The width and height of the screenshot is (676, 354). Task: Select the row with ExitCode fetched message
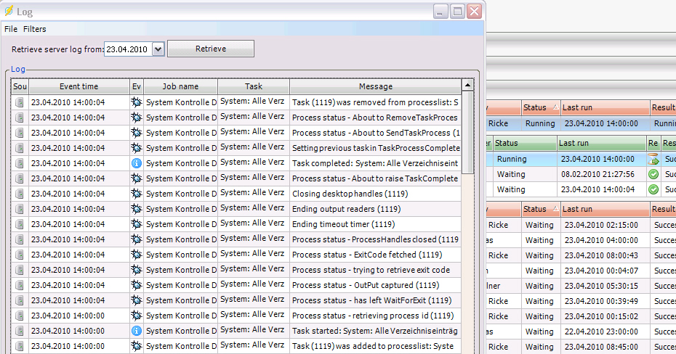375,255
